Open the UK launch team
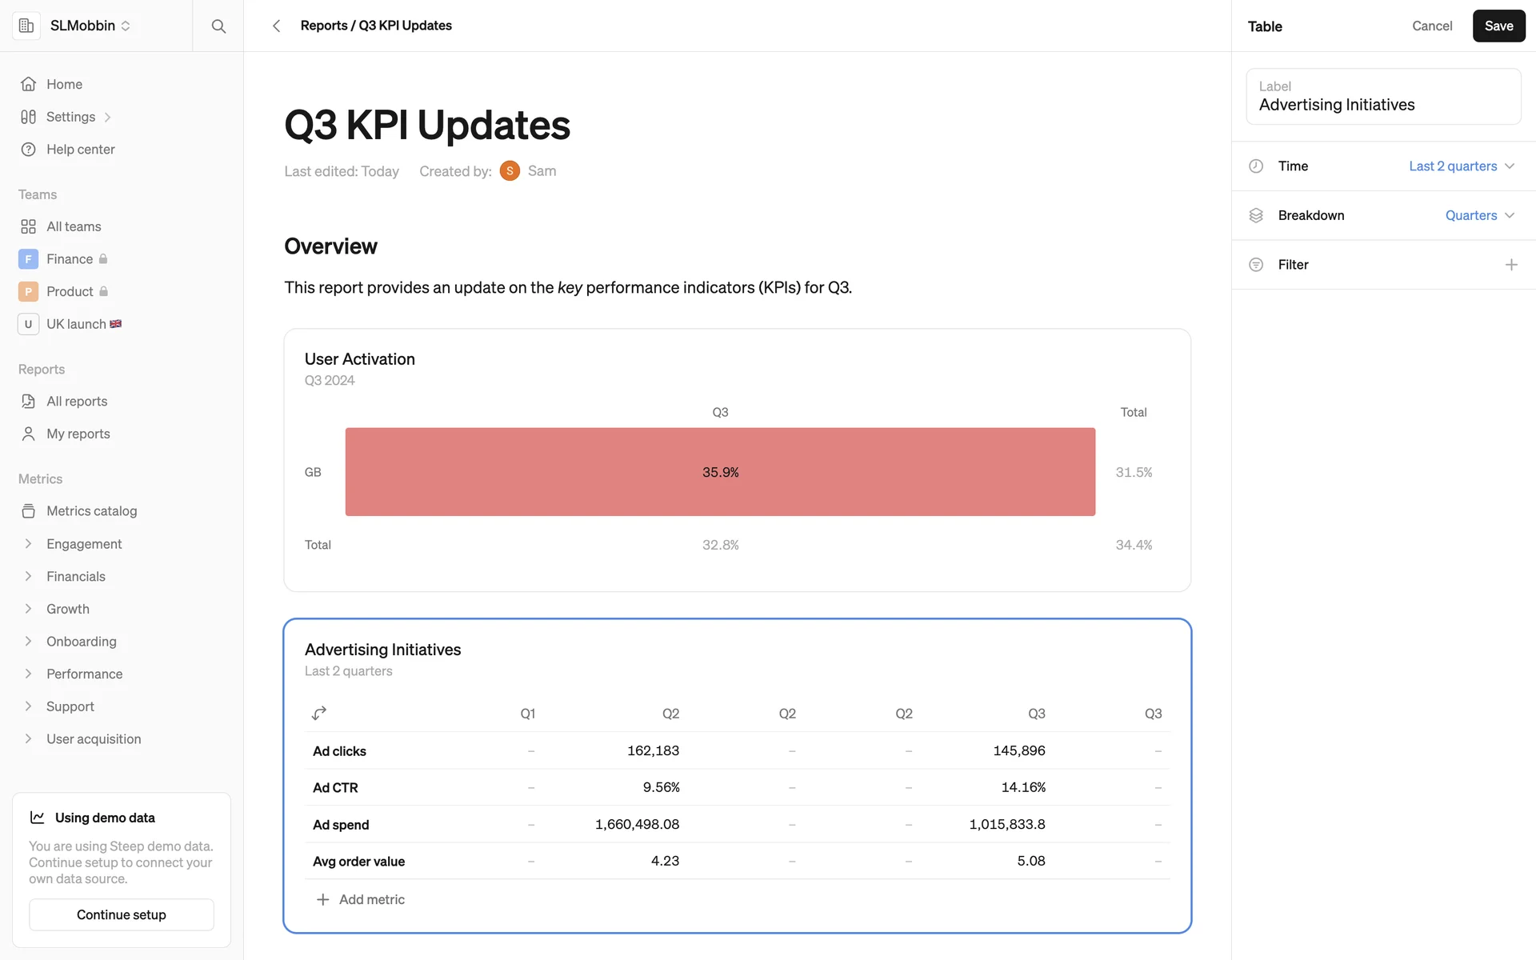The width and height of the screenshot is (1536, 960). point(76,324)
